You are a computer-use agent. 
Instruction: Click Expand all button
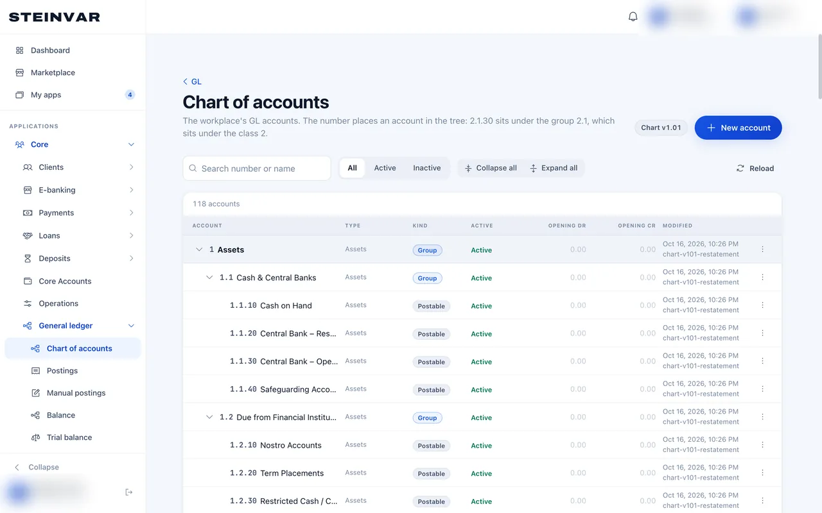[x=554, y=168]
